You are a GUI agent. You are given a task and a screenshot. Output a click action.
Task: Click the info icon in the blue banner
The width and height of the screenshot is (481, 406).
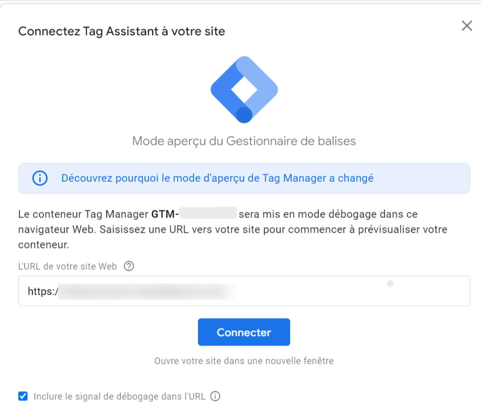pos(40,178)
